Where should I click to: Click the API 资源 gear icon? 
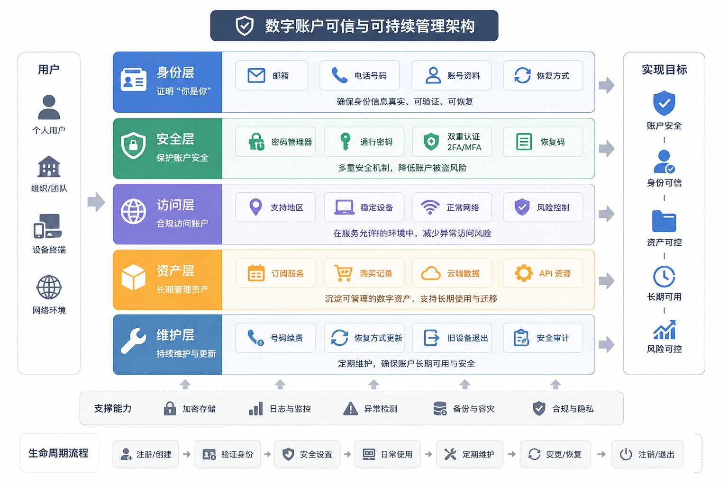524,273
